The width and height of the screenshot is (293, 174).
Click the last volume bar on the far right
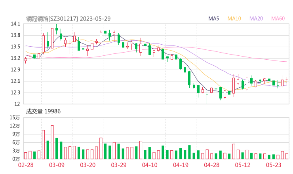tap(287, 156)
